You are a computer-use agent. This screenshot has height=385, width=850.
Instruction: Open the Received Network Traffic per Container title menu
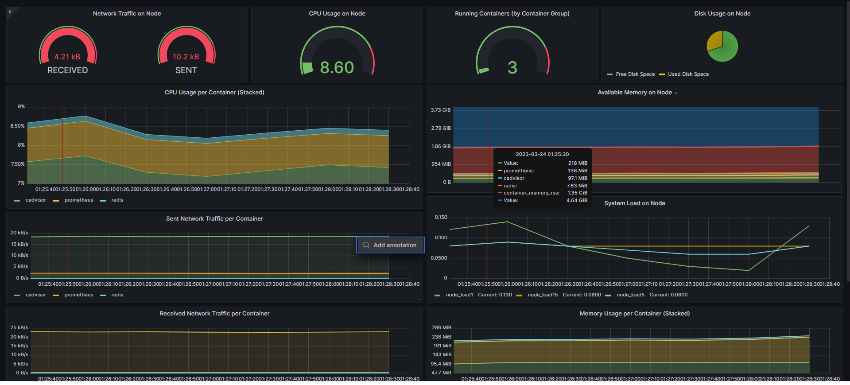[214, 314]
